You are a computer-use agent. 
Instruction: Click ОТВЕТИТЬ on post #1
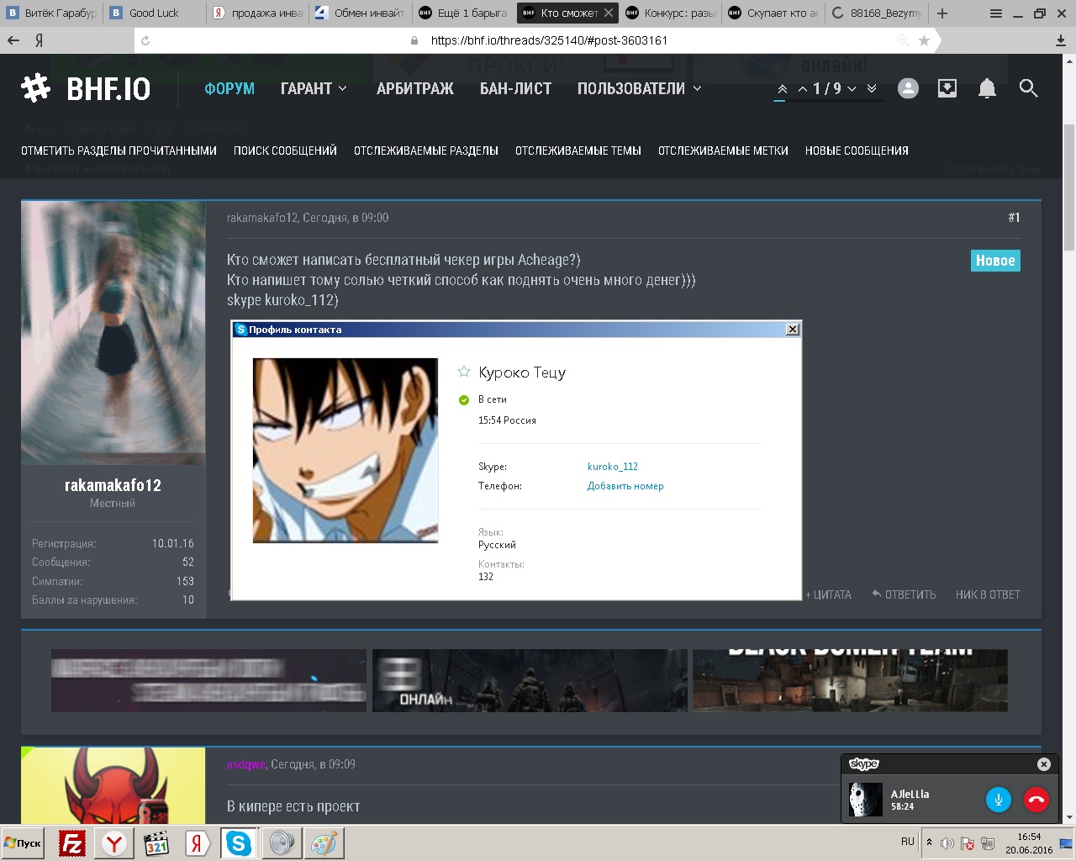pos(904,594)
